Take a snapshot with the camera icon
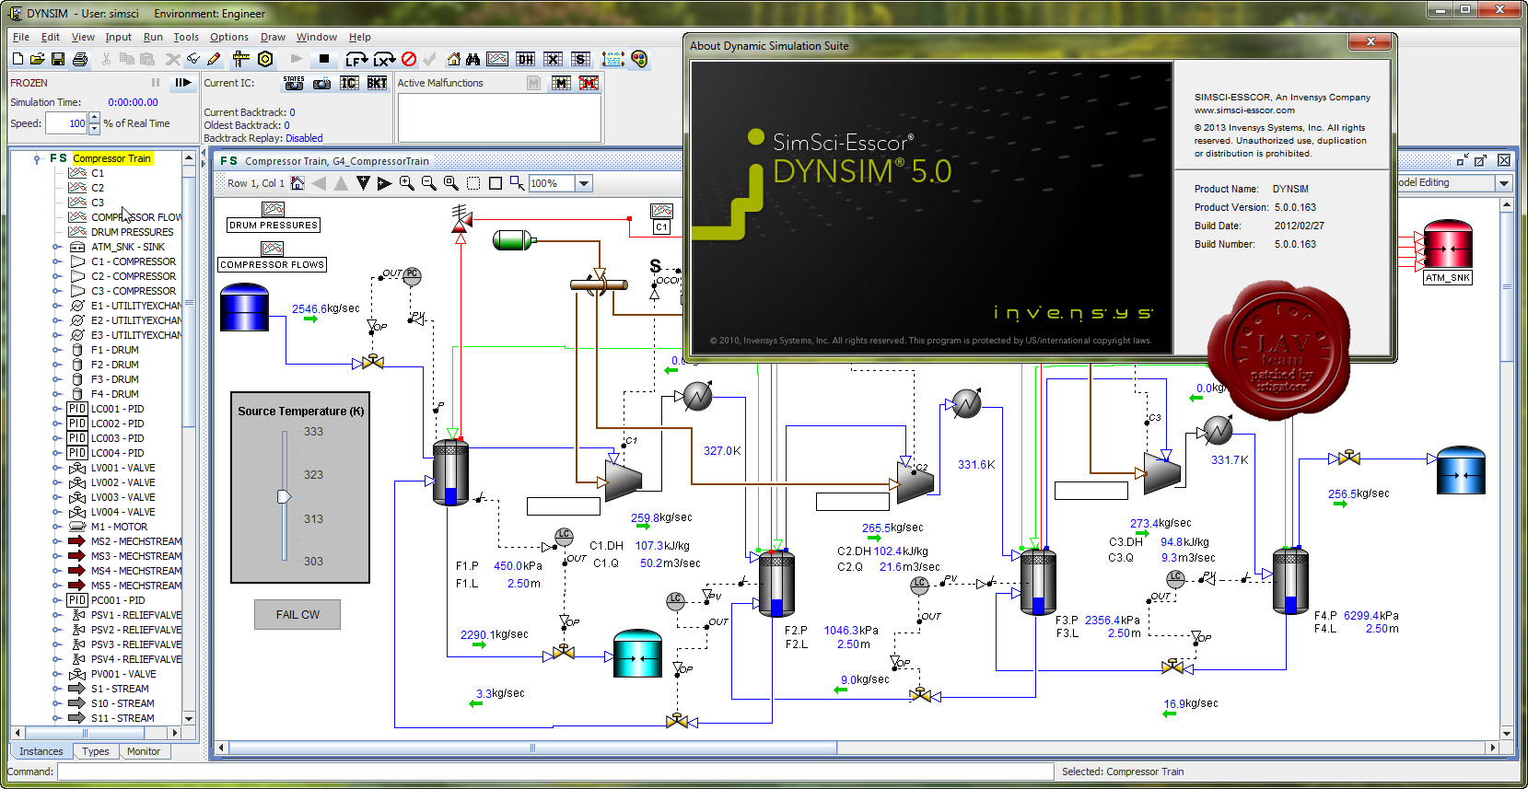The height and width of the screenshot is (789, 1528). tap(321, 83)
